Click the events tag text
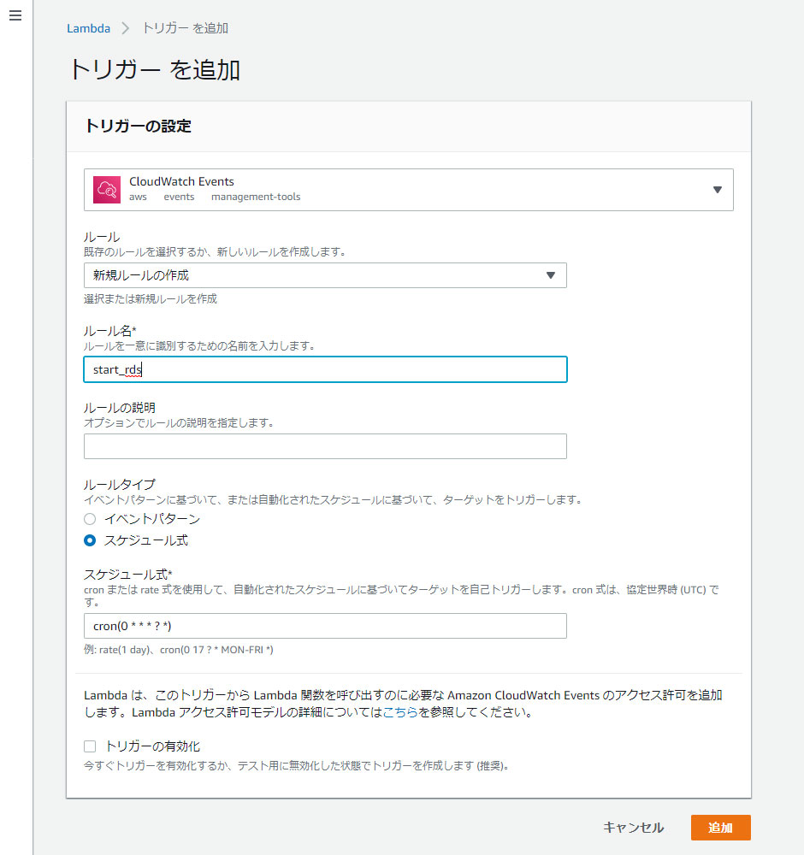 (x=179, y=197)
